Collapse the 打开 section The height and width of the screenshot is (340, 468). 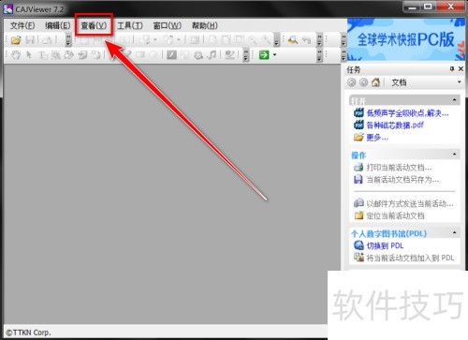(454, 100)
